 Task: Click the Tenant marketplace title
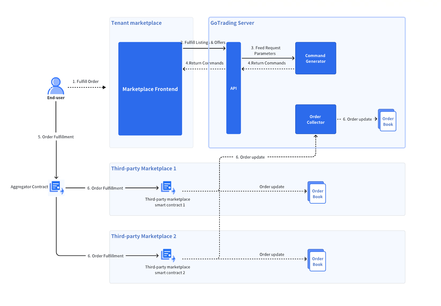[136, 23]
